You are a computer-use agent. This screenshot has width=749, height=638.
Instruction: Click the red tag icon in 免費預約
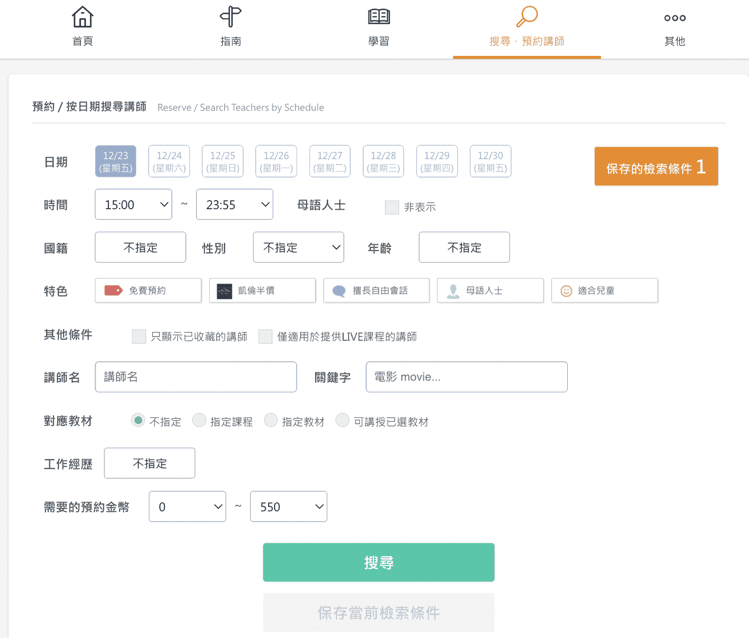113,291
